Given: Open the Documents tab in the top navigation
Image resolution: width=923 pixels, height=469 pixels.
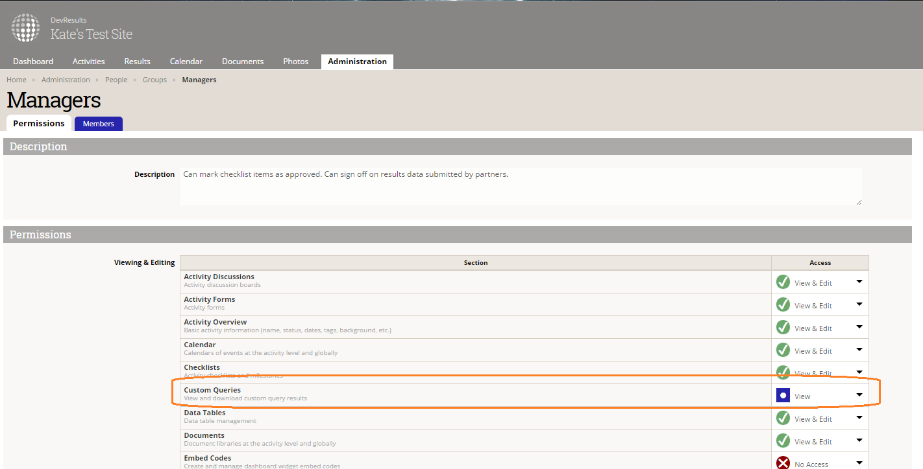Looking at the screenshot, I should 243,62.
